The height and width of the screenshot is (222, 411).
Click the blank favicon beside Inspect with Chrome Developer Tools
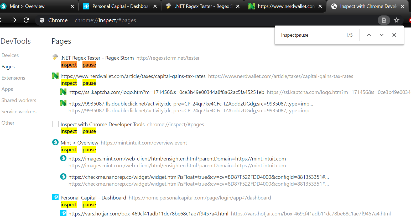point(55,124)
